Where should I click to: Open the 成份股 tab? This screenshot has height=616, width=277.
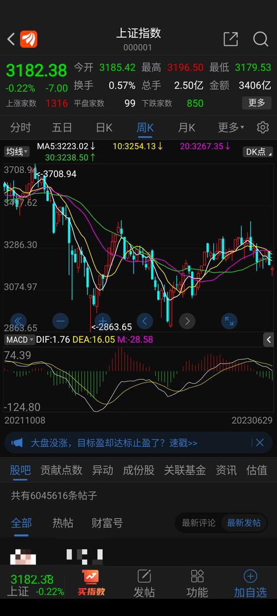[138, 470]
